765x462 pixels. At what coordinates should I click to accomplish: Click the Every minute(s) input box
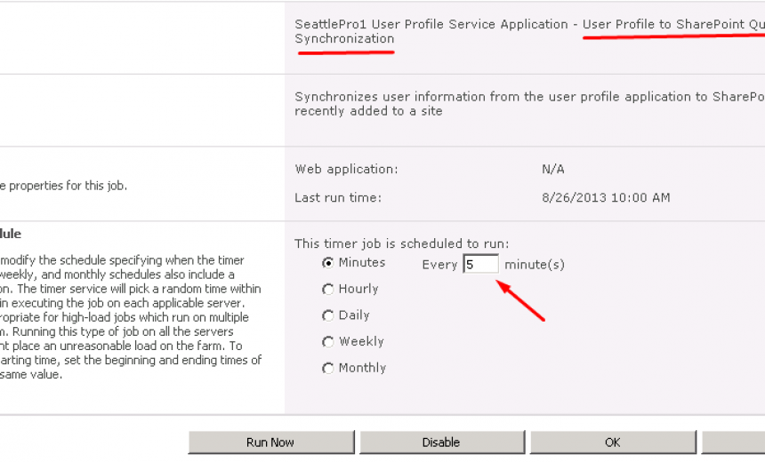coord(480,264)
